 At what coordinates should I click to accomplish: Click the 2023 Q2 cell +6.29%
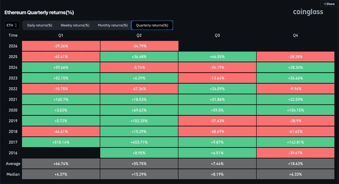pyautogui.click(x=139, y=78)
